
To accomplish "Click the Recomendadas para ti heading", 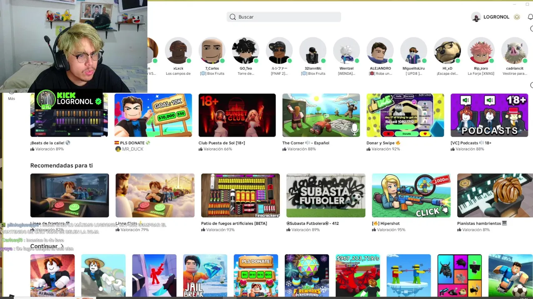I will pyautogui.click(x=62, y=165).
